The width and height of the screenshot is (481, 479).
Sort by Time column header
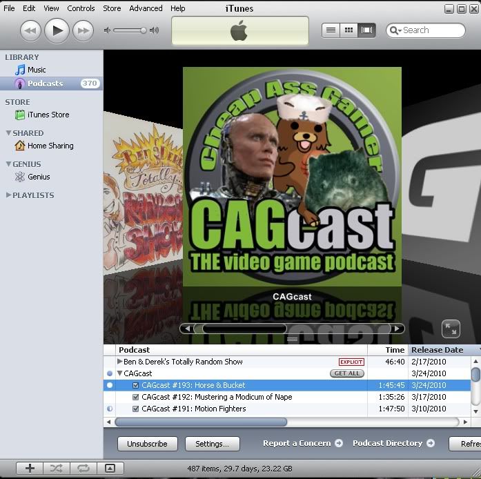tap(388, 350)
